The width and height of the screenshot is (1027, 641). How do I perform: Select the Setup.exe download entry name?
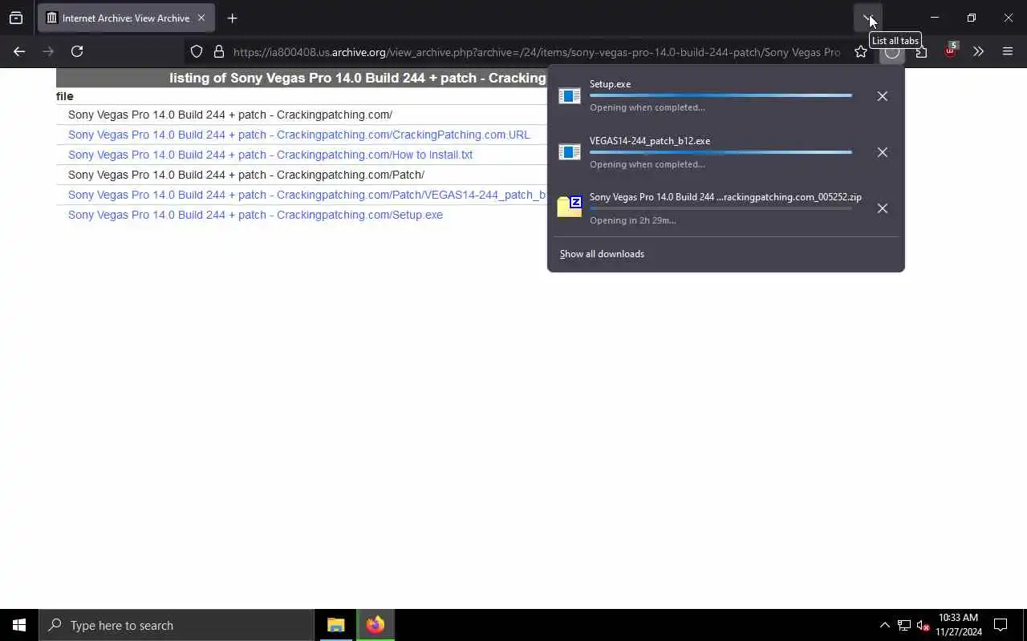coord(610,84)
